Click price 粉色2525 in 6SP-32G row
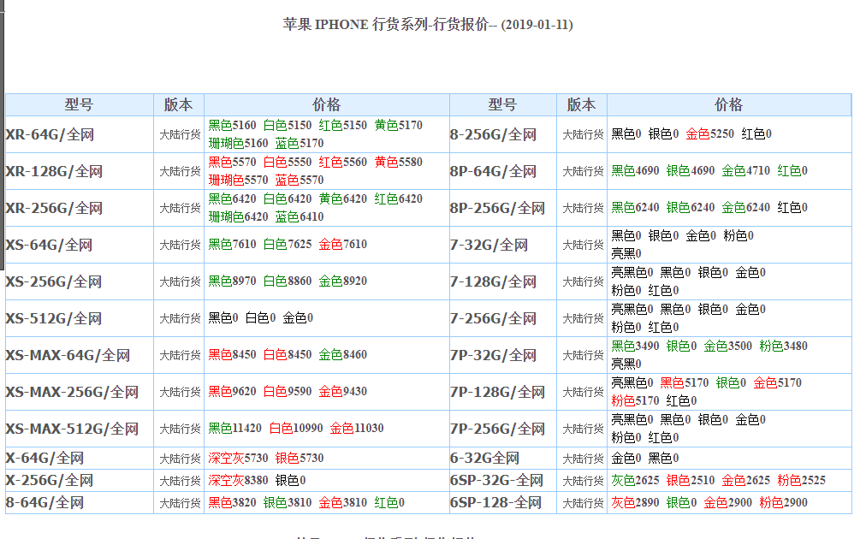 801,481
